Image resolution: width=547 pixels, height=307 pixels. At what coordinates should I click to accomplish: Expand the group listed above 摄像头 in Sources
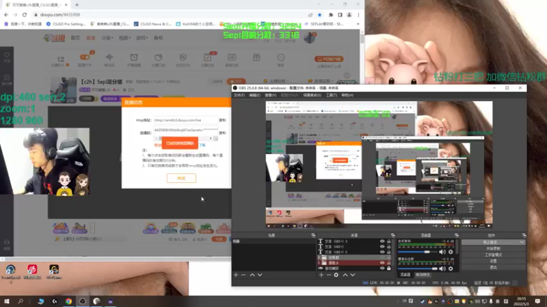(319, 258)
